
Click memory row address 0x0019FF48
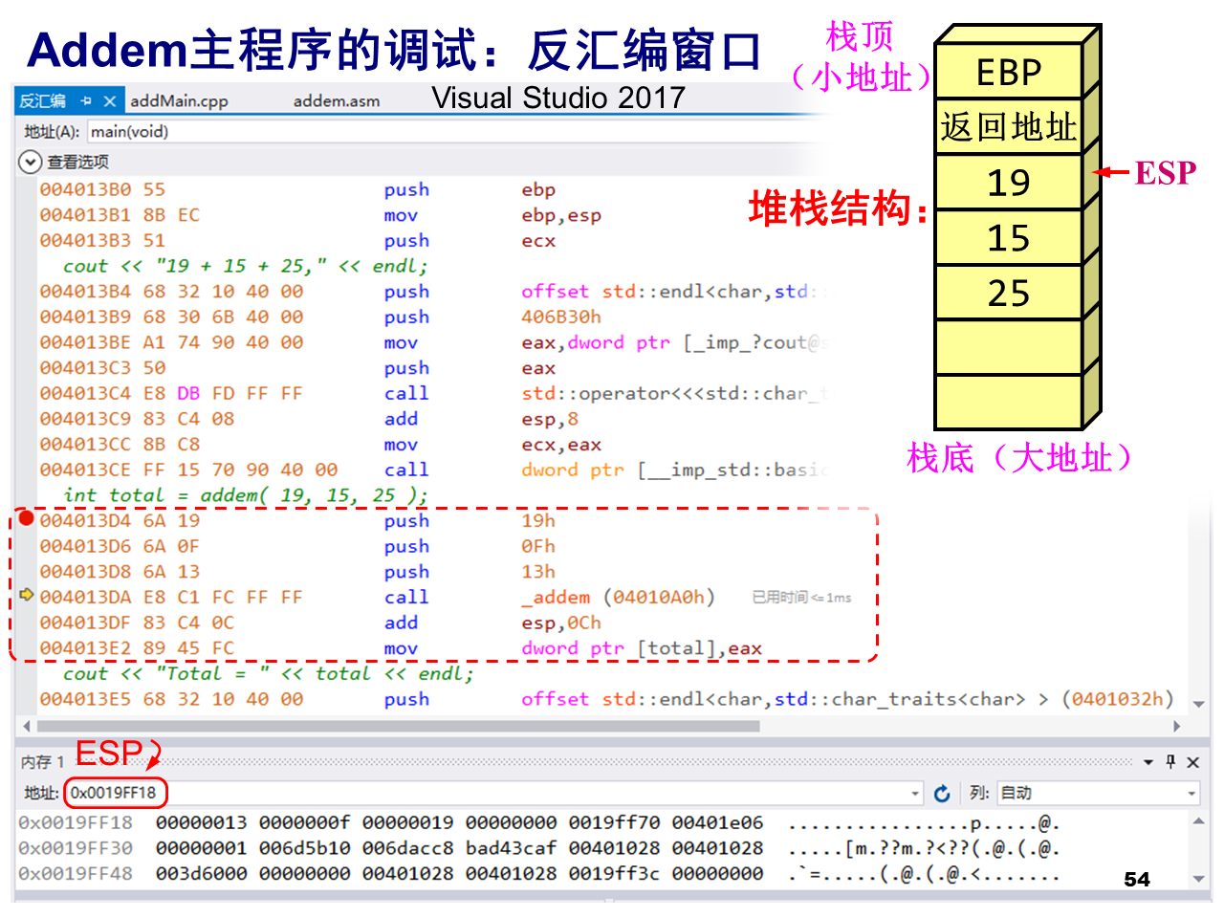(x=76, y=873)
